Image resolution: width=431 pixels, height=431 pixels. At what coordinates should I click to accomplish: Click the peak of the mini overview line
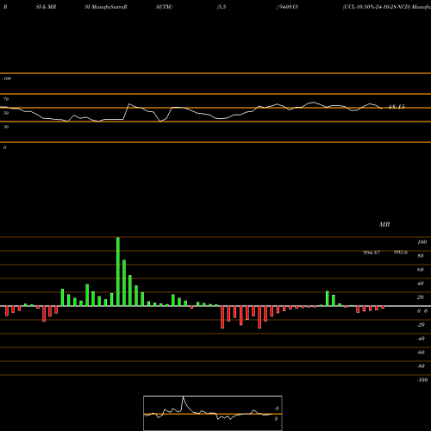tap(183, 397)
